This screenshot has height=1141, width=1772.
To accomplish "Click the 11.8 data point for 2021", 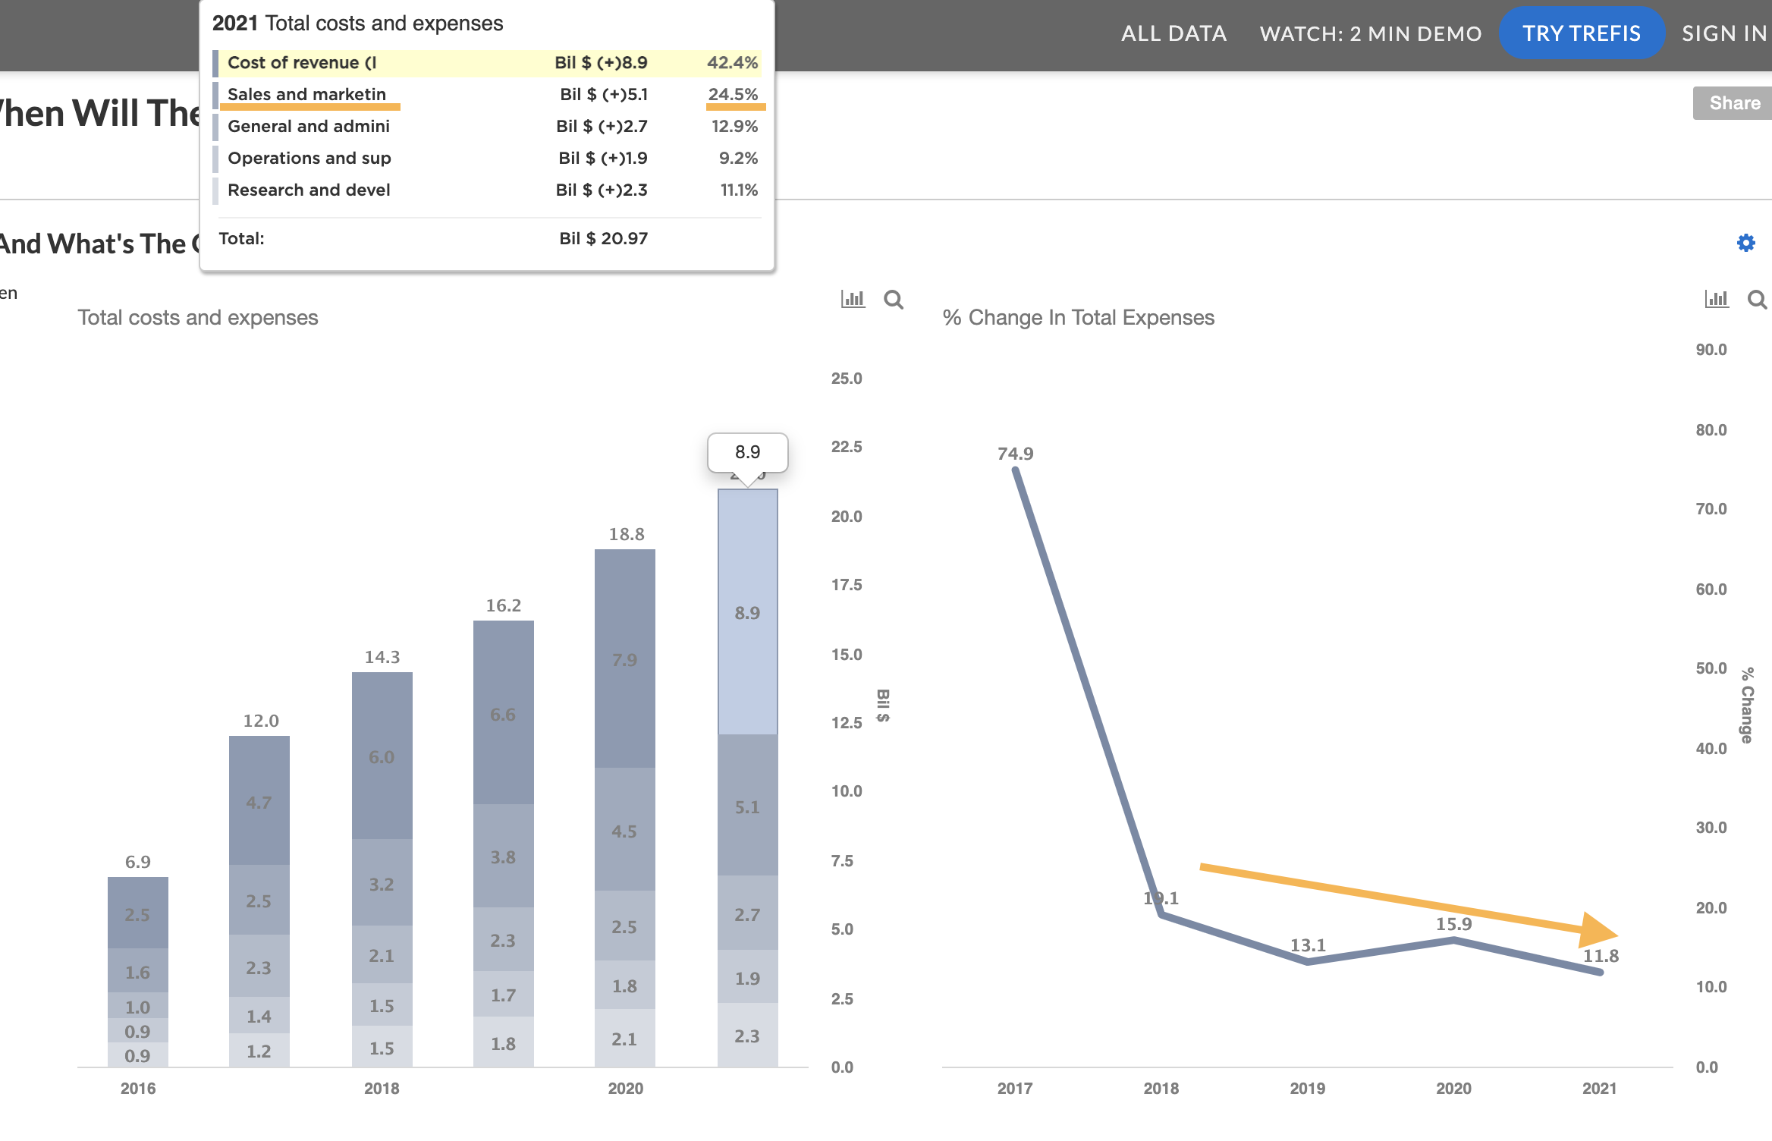I will click(1600, 972).
